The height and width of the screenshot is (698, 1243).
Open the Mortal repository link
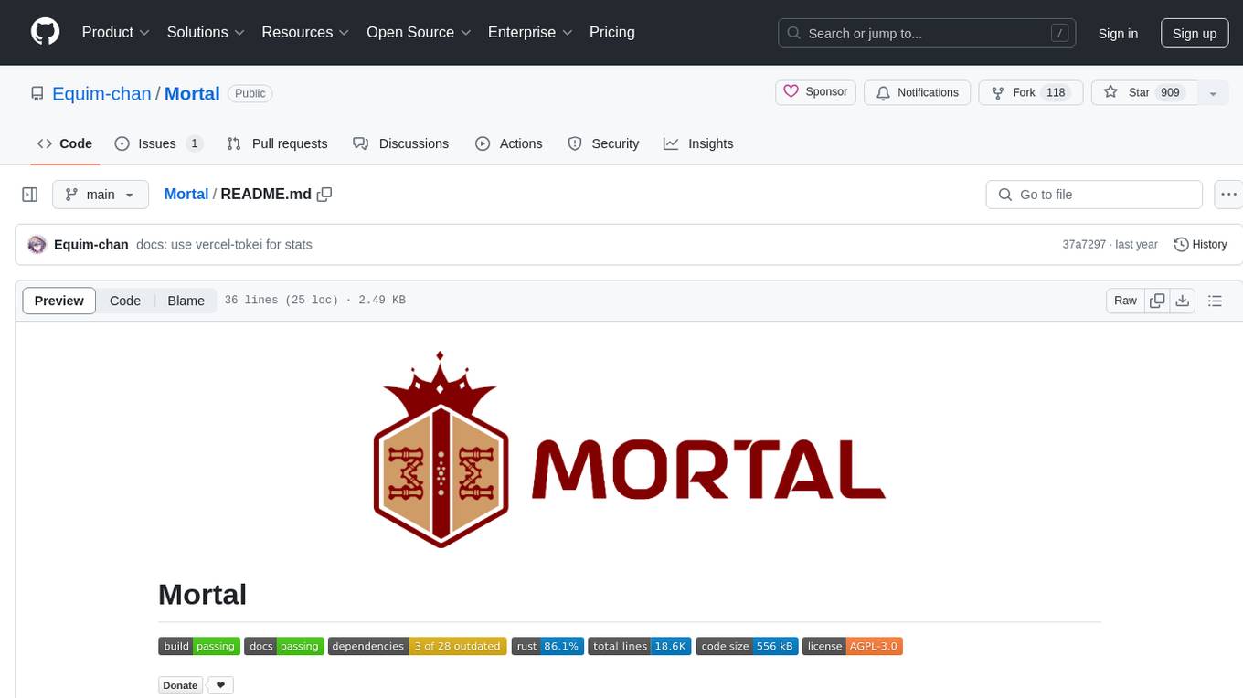pyautogui.click(x=192, y=93)
